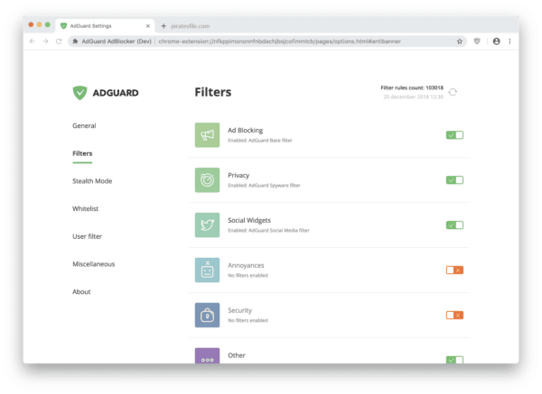The width and height of the screenshot is (542, 394).
Task: Open the User filter section
Action: (x=87, y=236)
